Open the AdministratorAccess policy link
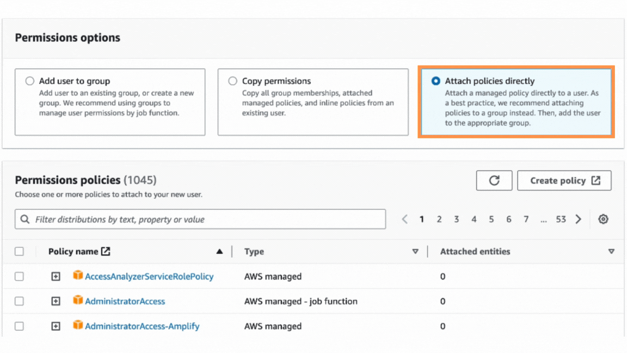 [126, 301]
